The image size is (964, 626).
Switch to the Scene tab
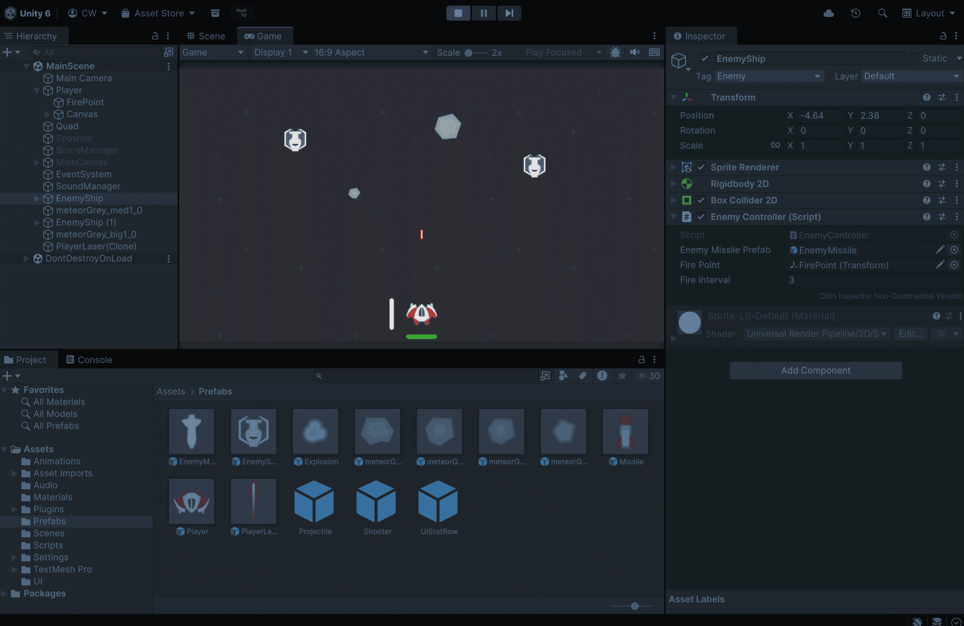[206, 36]
